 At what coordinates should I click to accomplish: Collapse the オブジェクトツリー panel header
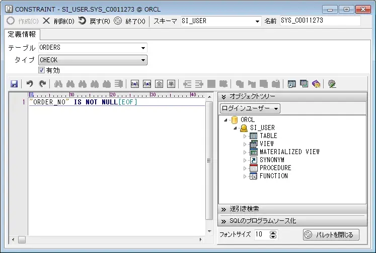292,96
